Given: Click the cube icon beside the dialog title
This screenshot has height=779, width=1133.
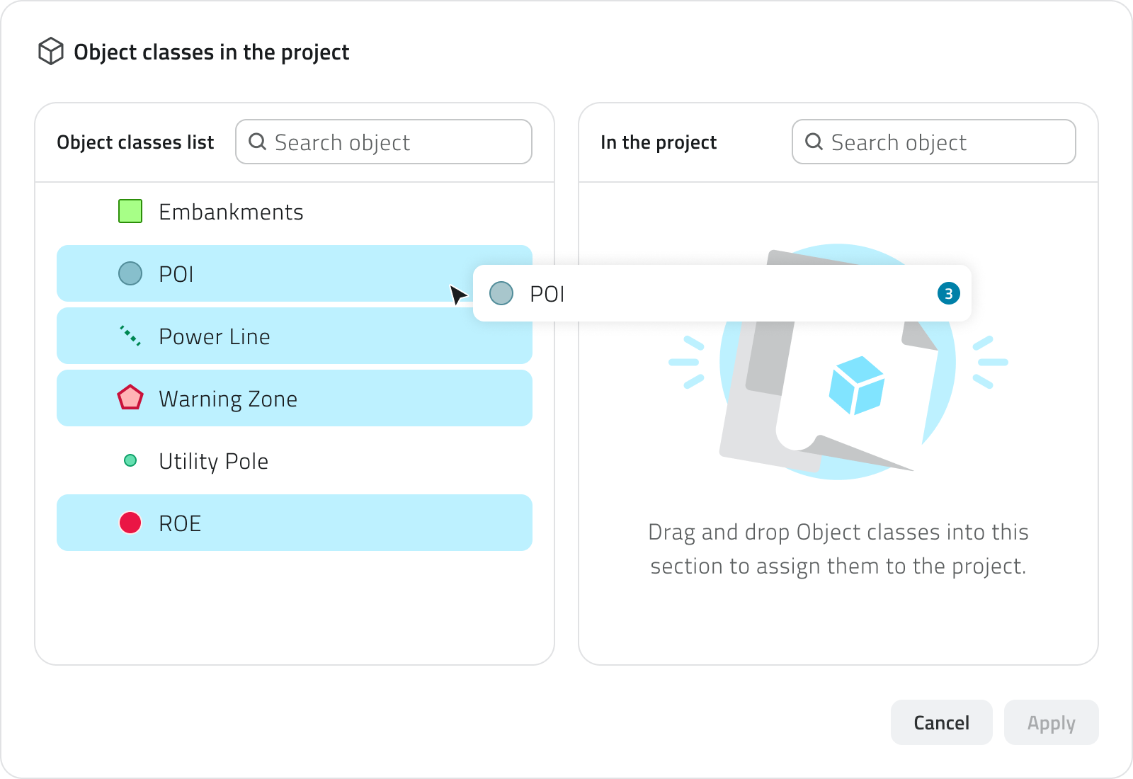Looking at the screenshot, I should pyautogui.click(x=51, y=52).
